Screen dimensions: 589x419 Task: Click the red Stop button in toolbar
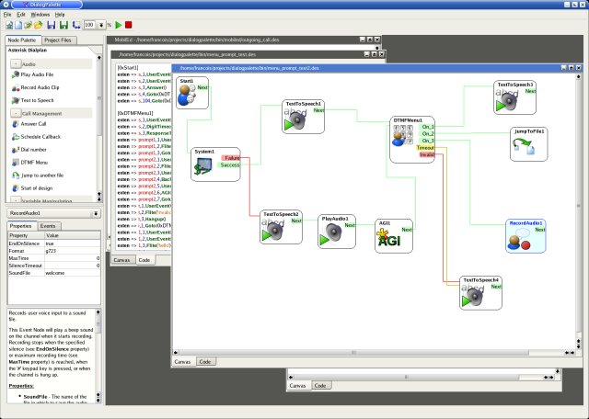click(x=129, y=26)
